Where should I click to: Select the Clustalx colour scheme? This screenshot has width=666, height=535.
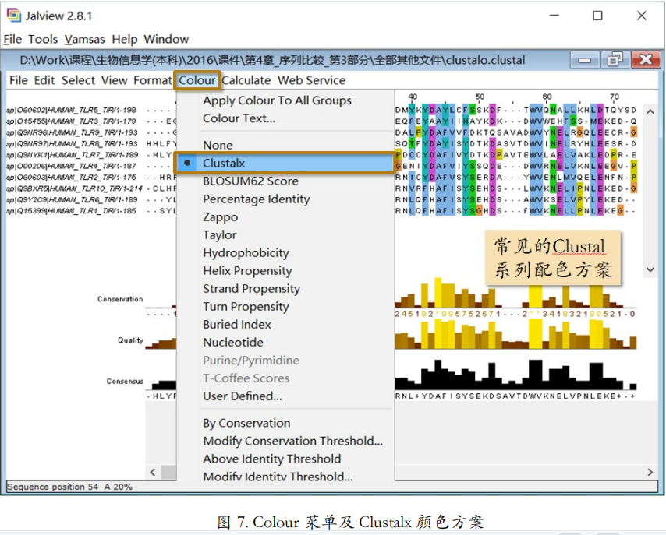(x=285, y=163)
